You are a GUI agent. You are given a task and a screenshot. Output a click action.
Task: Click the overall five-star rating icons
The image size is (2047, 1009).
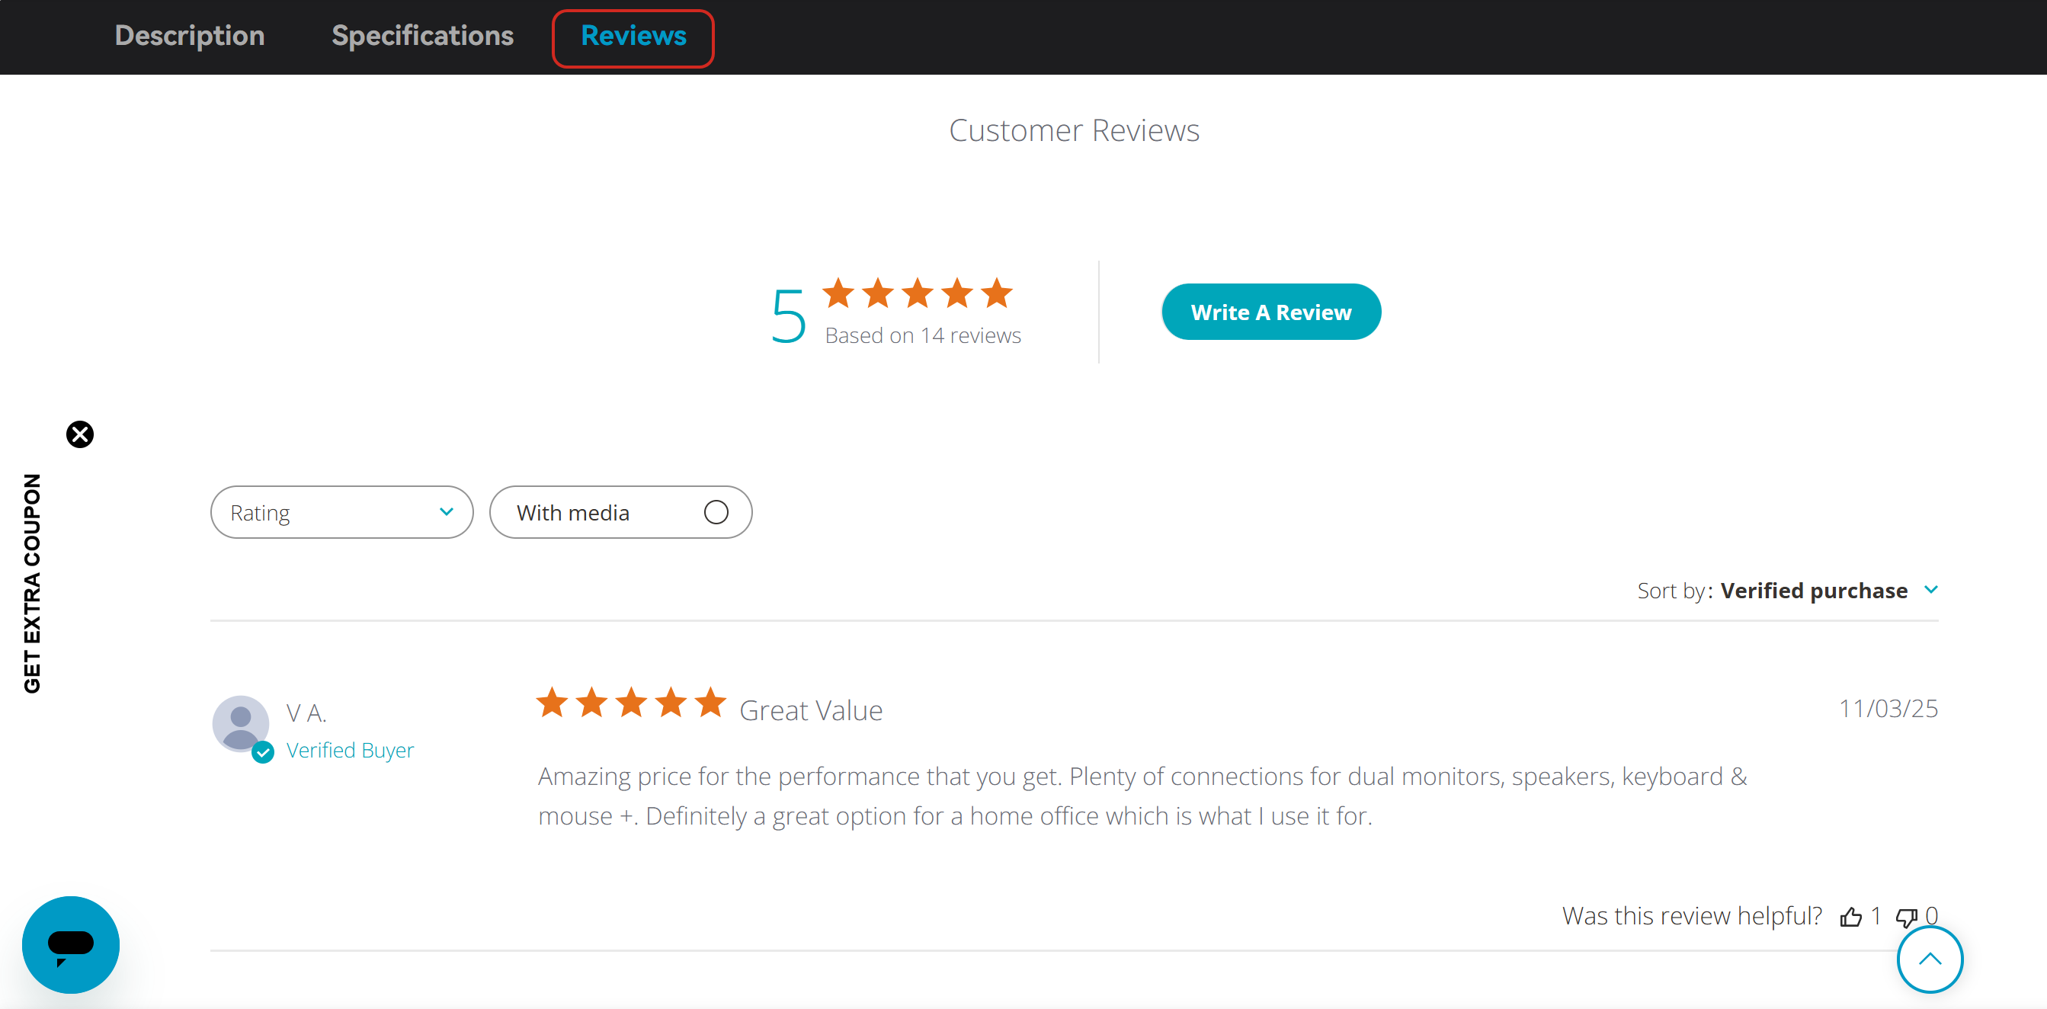[x=917, y=293]
